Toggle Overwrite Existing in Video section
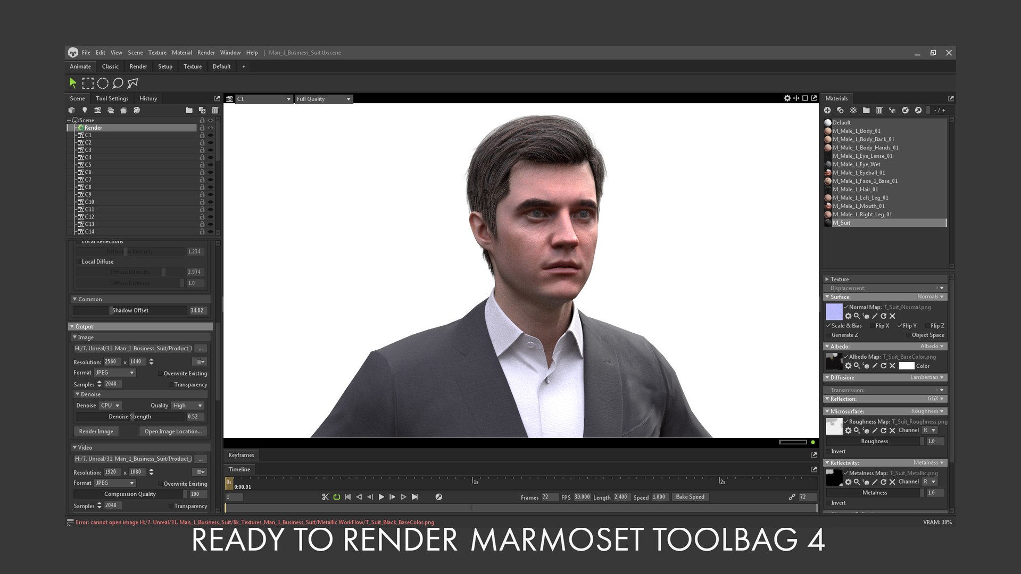This screenshot has width=1021, height=574. coord(160,484)
